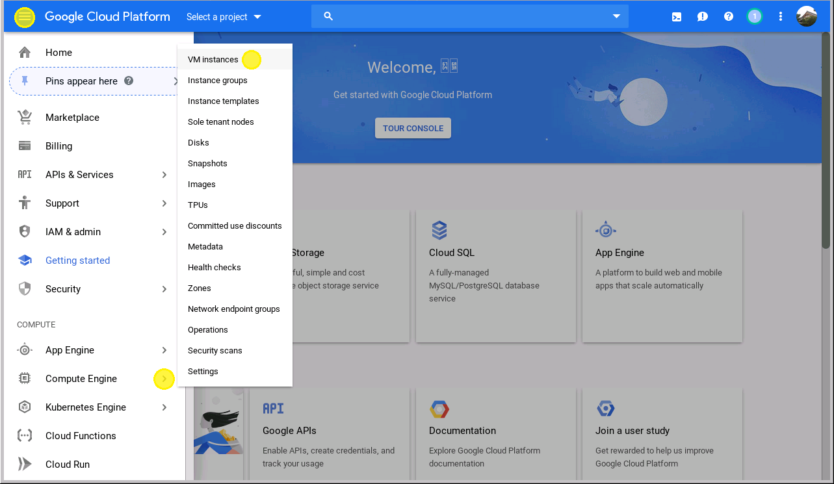Expand the Kubernetes Engine submenu chevron
This screenshot has height=484, width=834.
coord(164,407)
